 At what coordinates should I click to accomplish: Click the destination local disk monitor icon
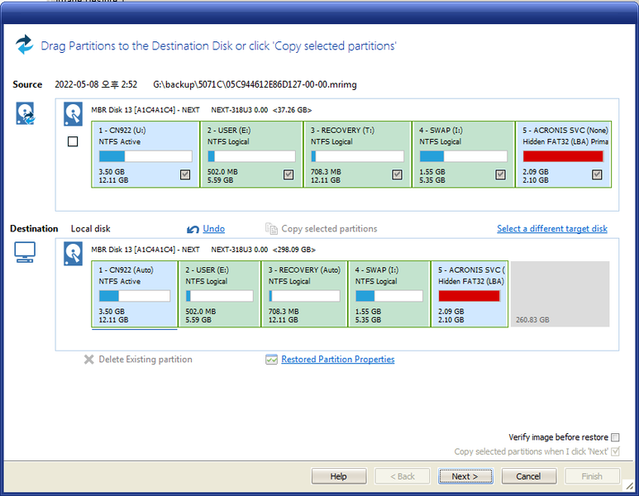[25, 253]
